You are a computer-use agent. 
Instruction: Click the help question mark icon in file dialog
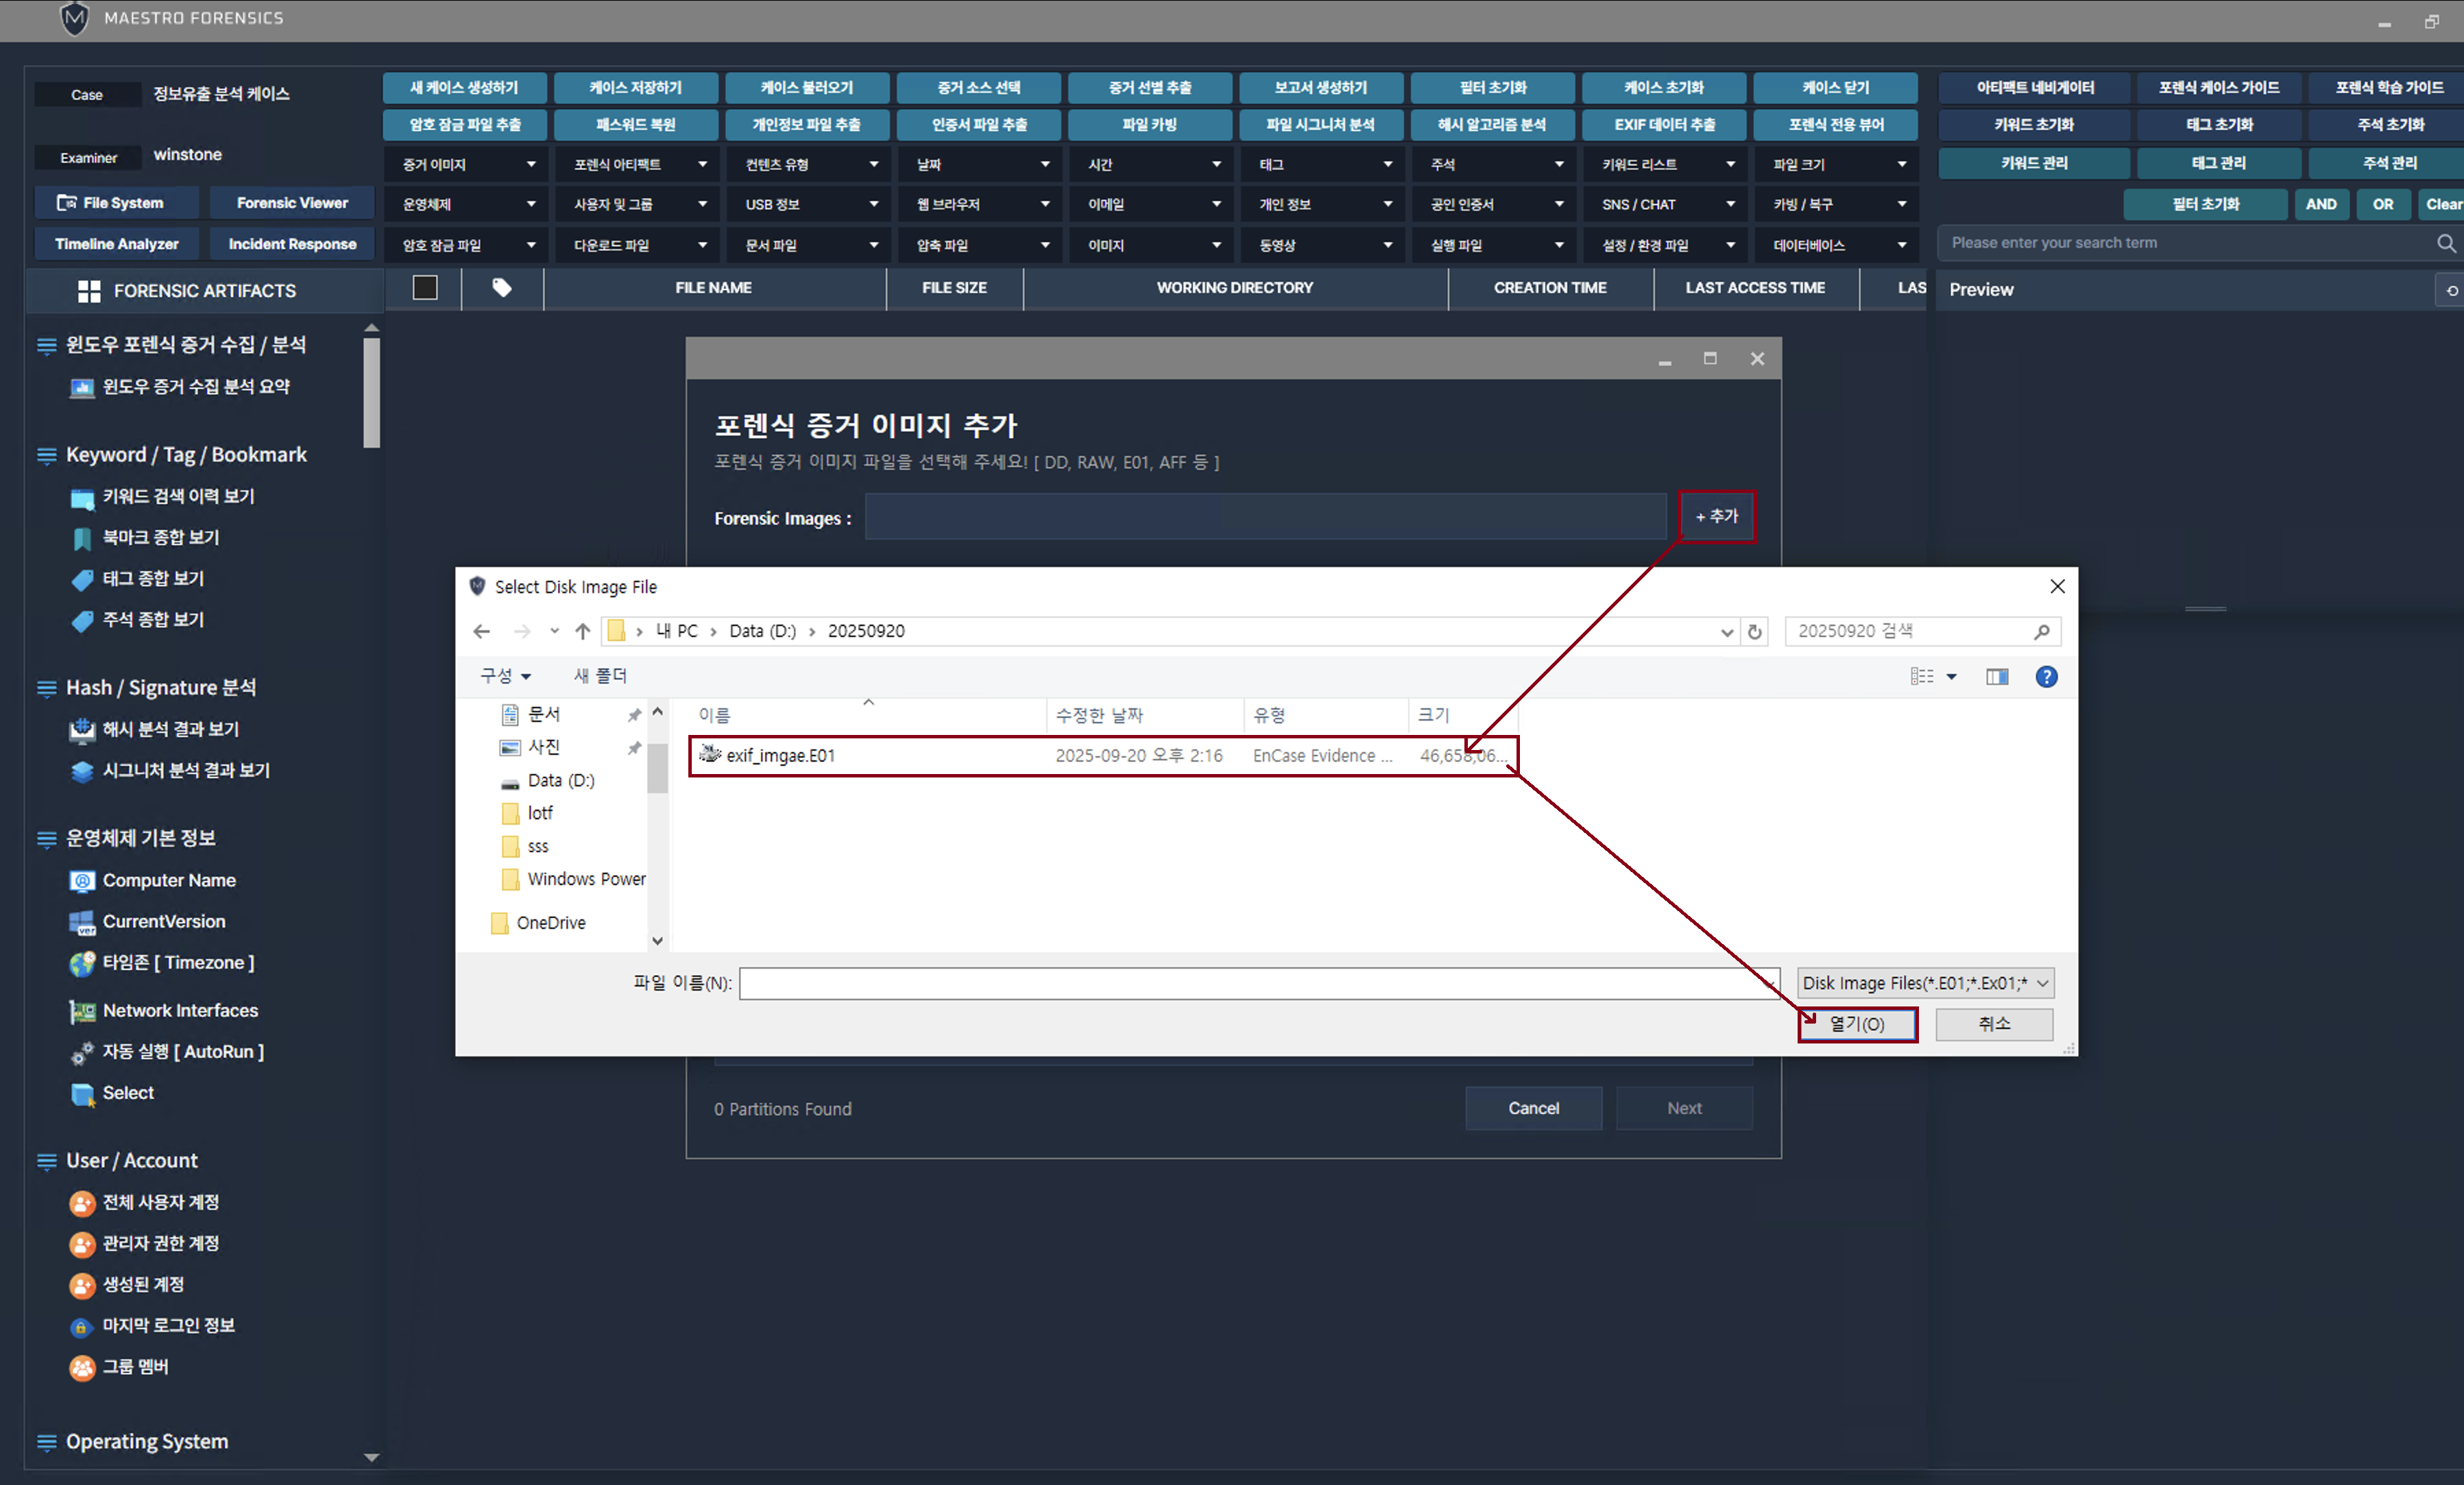click(2046, 677)
